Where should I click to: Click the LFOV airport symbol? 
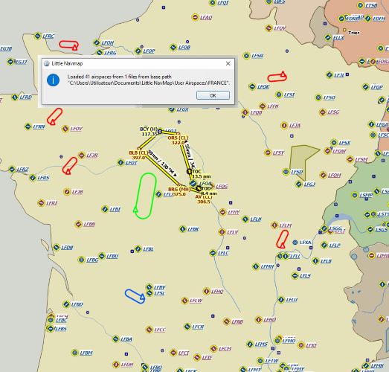click(65, 129)
